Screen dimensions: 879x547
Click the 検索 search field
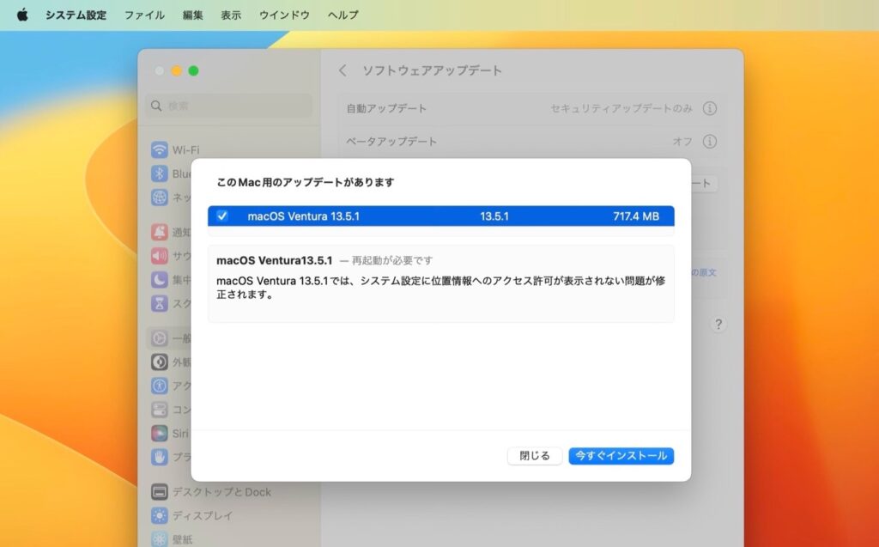[x=228, y=106]
